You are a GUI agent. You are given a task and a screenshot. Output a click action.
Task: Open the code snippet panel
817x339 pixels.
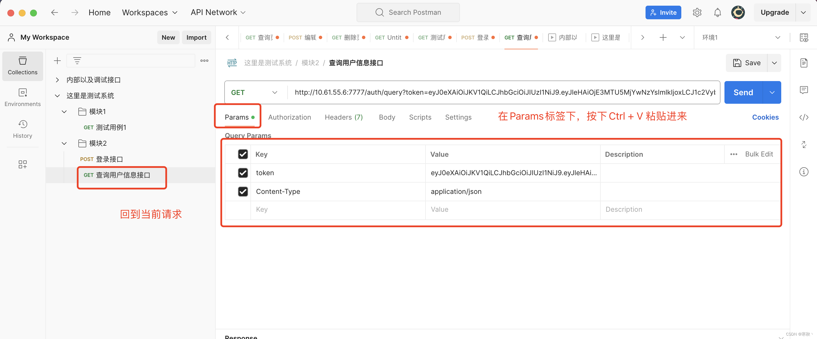point(805,117)
